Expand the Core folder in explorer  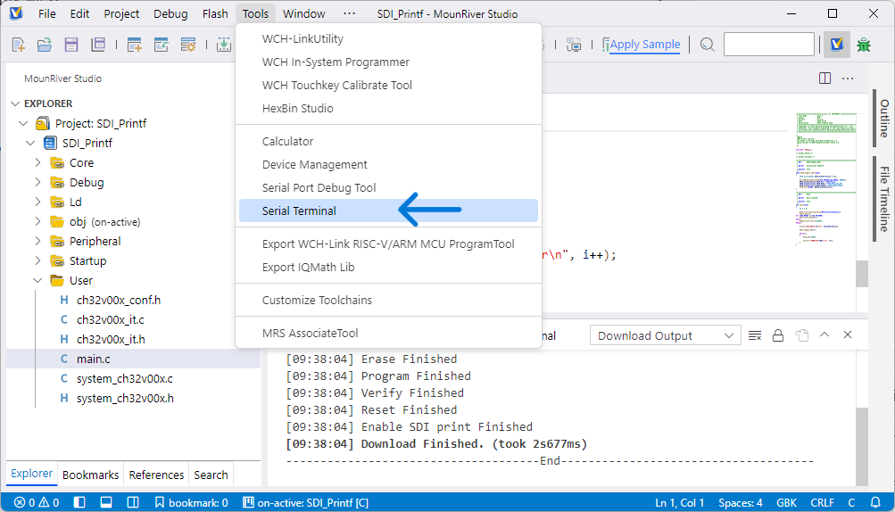[38, 162]
